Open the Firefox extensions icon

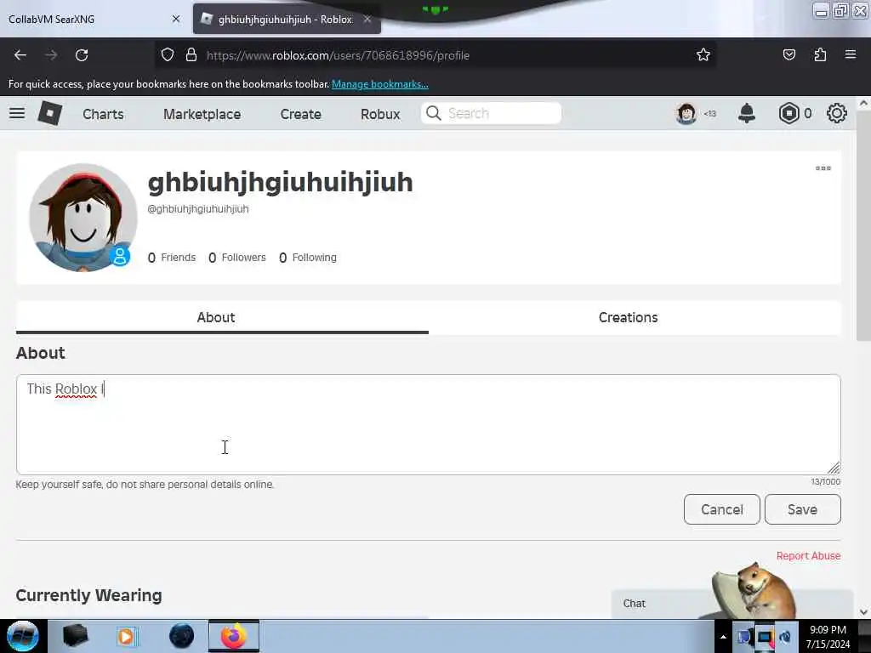820,54
